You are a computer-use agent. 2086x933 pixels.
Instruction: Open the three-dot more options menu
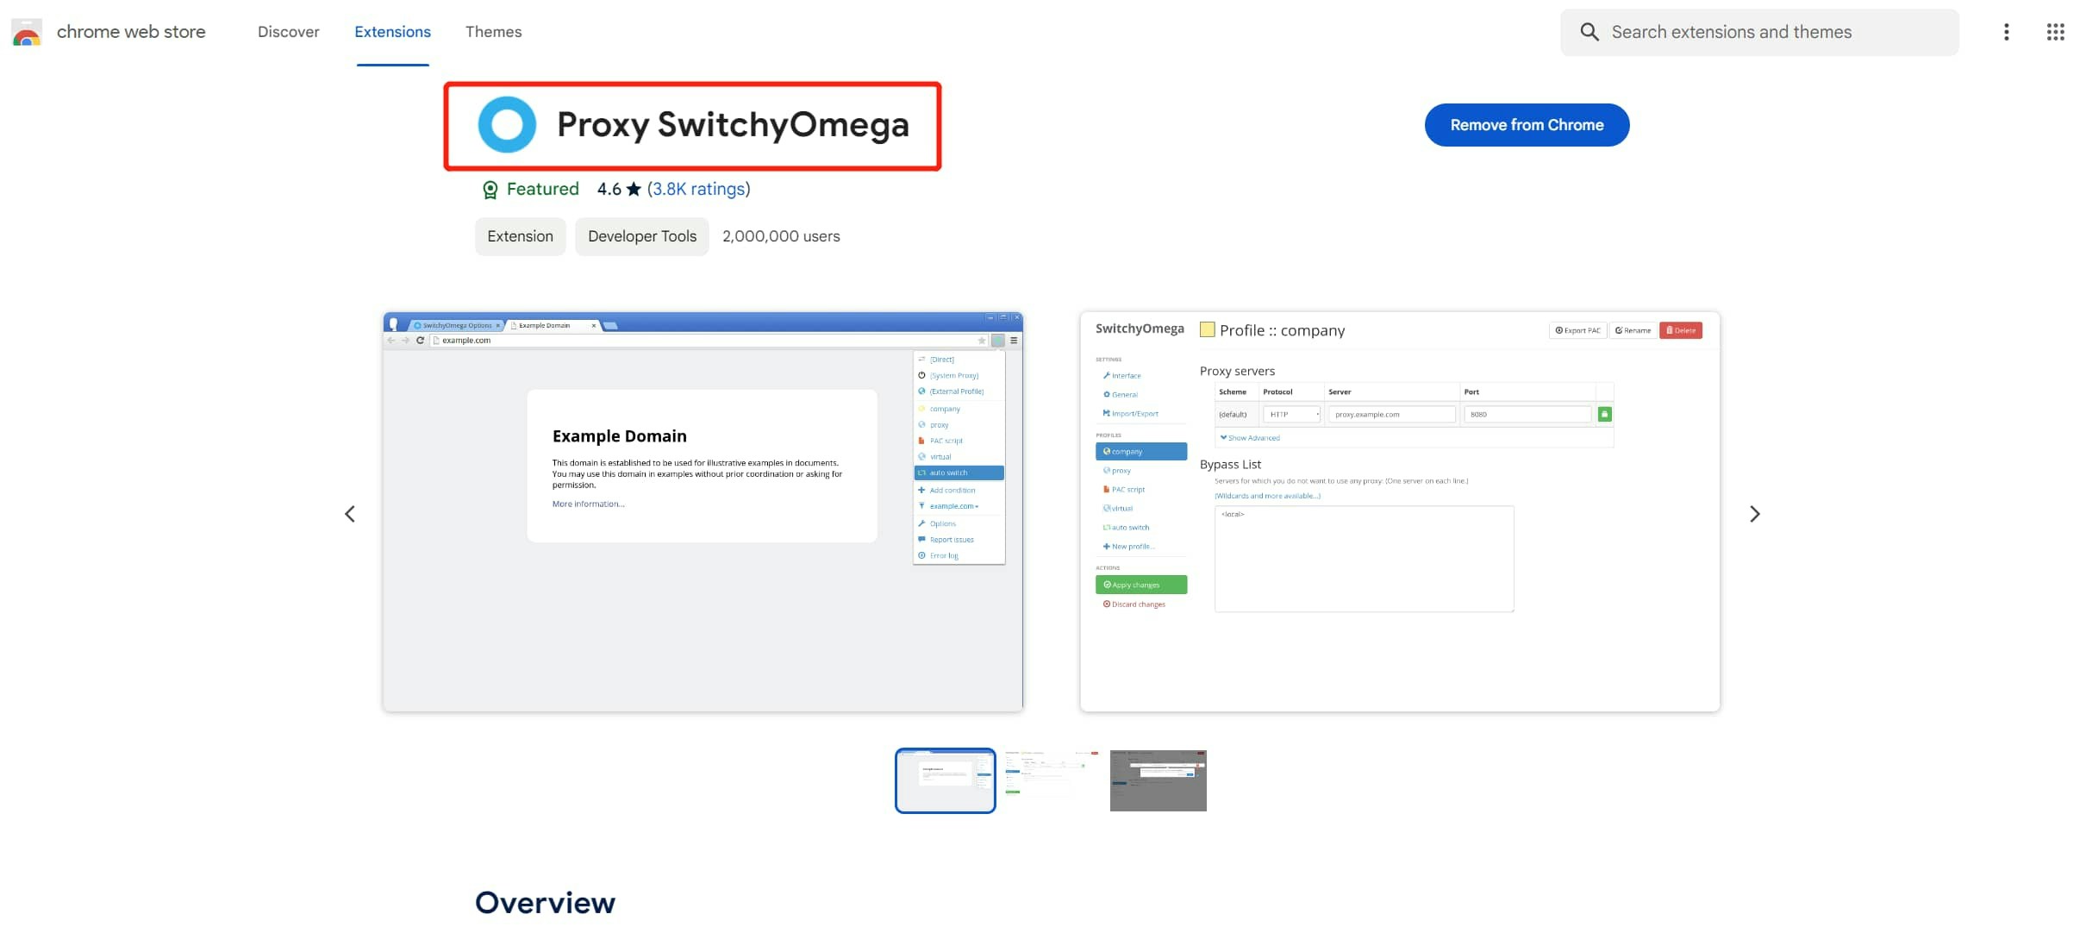point(2006,33)
